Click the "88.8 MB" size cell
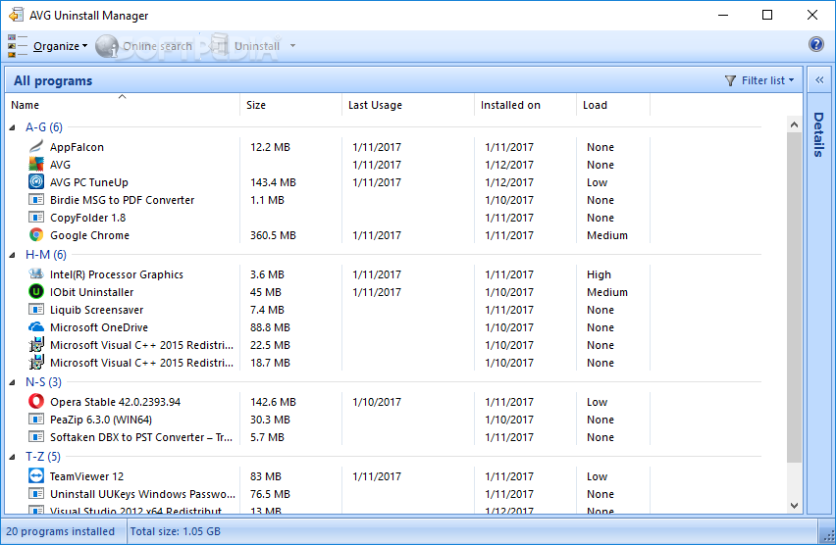This screenshot has height=545, width=836. pos(270,327)
